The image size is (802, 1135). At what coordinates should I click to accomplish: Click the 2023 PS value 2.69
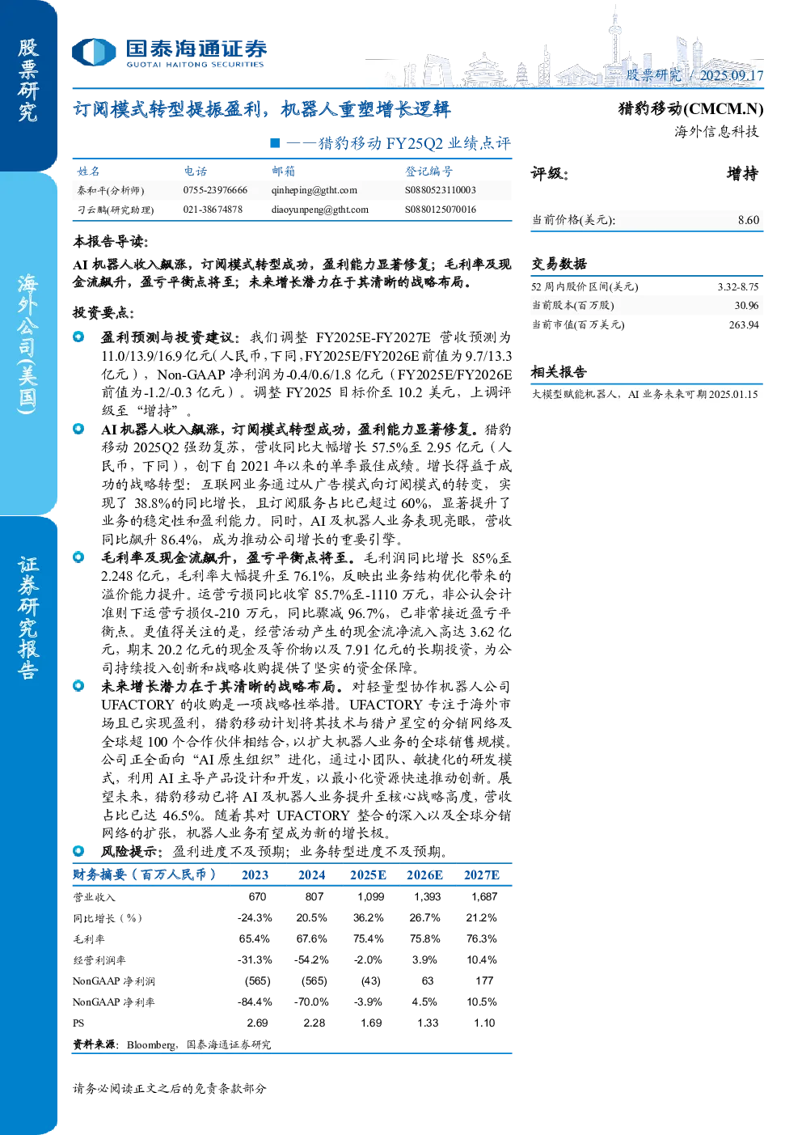click(257, 1023)
